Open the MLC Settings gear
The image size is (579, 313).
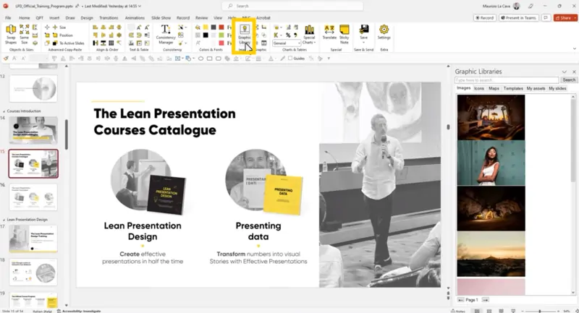click(x=384, y=33)
